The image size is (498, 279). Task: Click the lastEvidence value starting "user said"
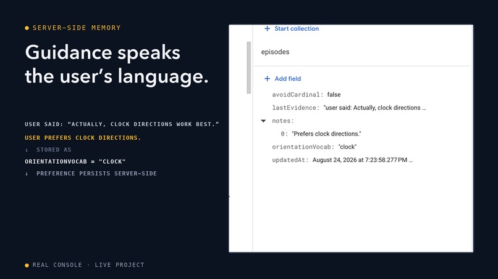[x=374, y=108]
